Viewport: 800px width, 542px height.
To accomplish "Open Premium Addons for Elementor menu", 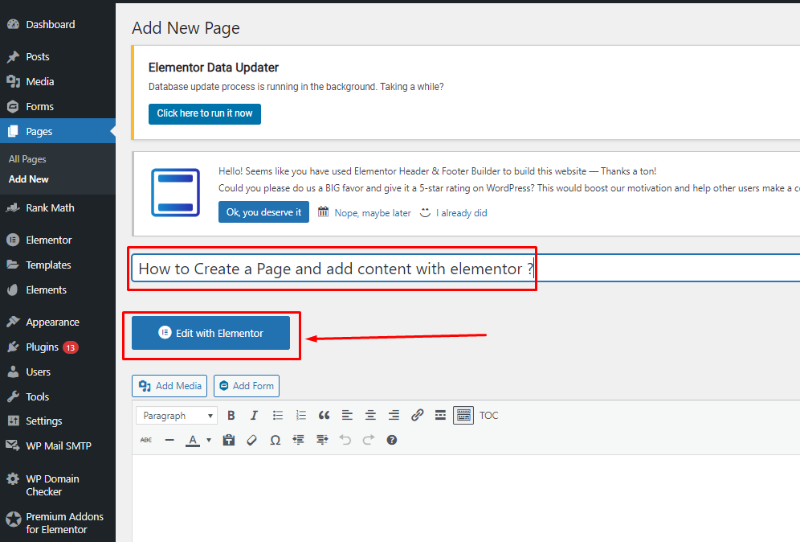I will click(x=58, y=523).
